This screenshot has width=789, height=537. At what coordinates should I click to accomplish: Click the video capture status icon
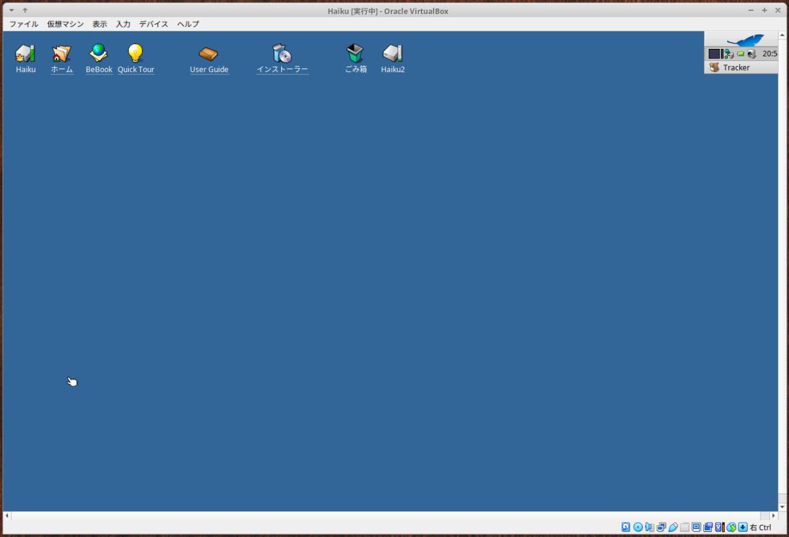[708, 527]
